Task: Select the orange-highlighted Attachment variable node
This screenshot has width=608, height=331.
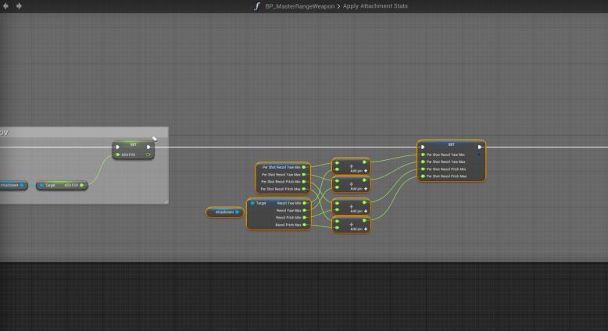Action: coord(224,212)
